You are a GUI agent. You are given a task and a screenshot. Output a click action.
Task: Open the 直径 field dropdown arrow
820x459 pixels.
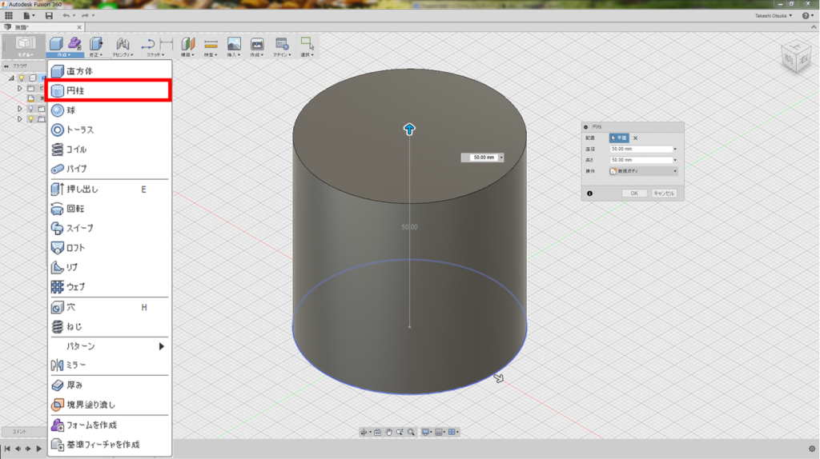[675, 150]
